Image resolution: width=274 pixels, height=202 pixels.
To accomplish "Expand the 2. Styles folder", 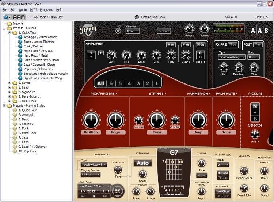I will (9, 83).
